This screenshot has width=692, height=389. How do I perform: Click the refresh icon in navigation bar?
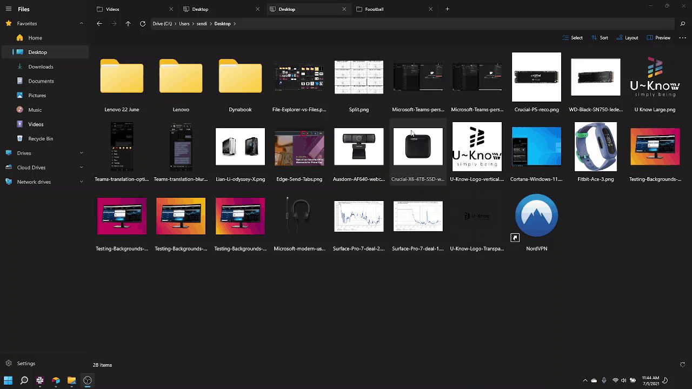click(x=143, y=24)
